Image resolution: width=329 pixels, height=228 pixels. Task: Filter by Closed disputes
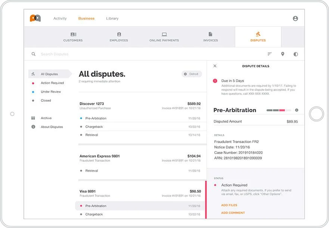(x=46, y=101)
